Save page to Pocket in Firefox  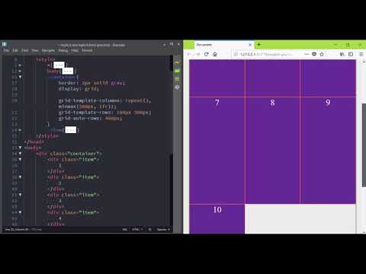pos(314,54)
